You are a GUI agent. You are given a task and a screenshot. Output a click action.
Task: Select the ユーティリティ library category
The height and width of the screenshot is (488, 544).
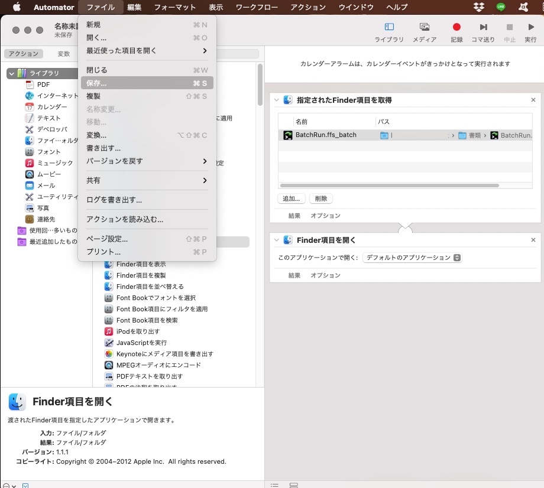pyautogui.click(x=51, y=197)
